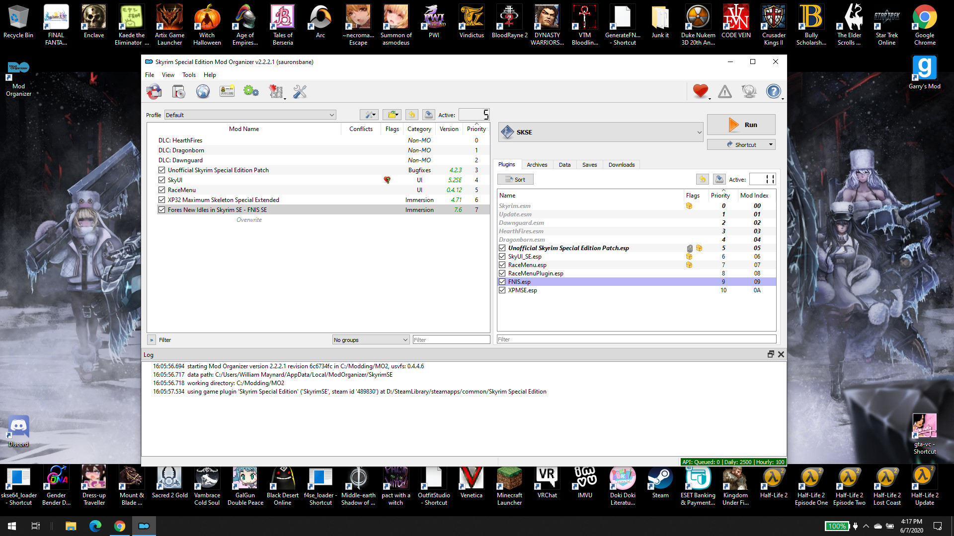Sort plugins by Mod Index column header
Screen dimensions: 954x536
pos(754,196)
